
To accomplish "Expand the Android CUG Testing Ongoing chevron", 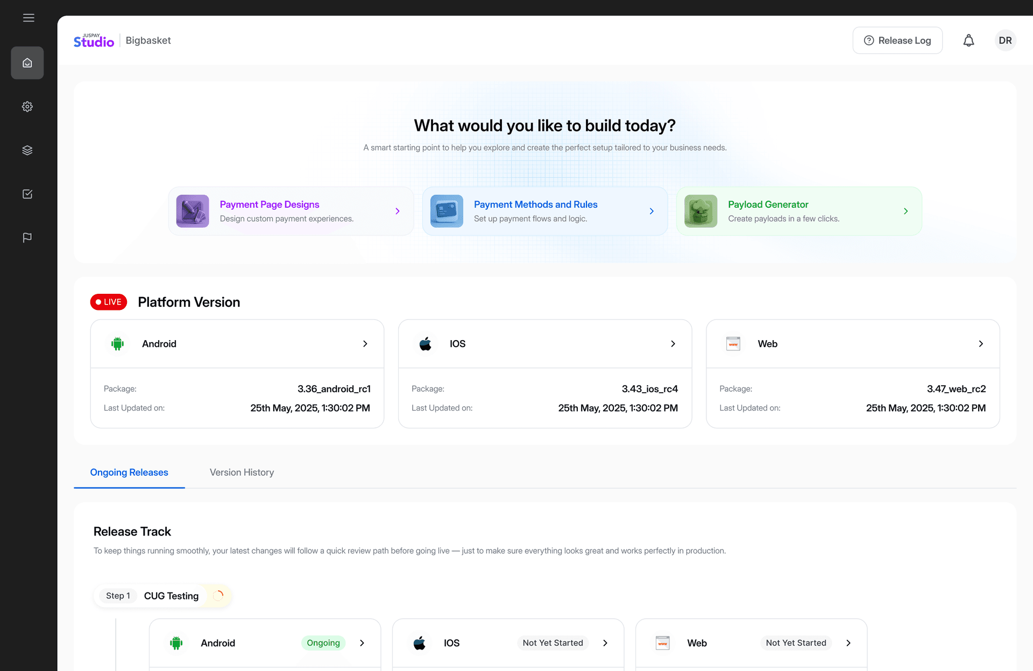I will tap(362, 643).
